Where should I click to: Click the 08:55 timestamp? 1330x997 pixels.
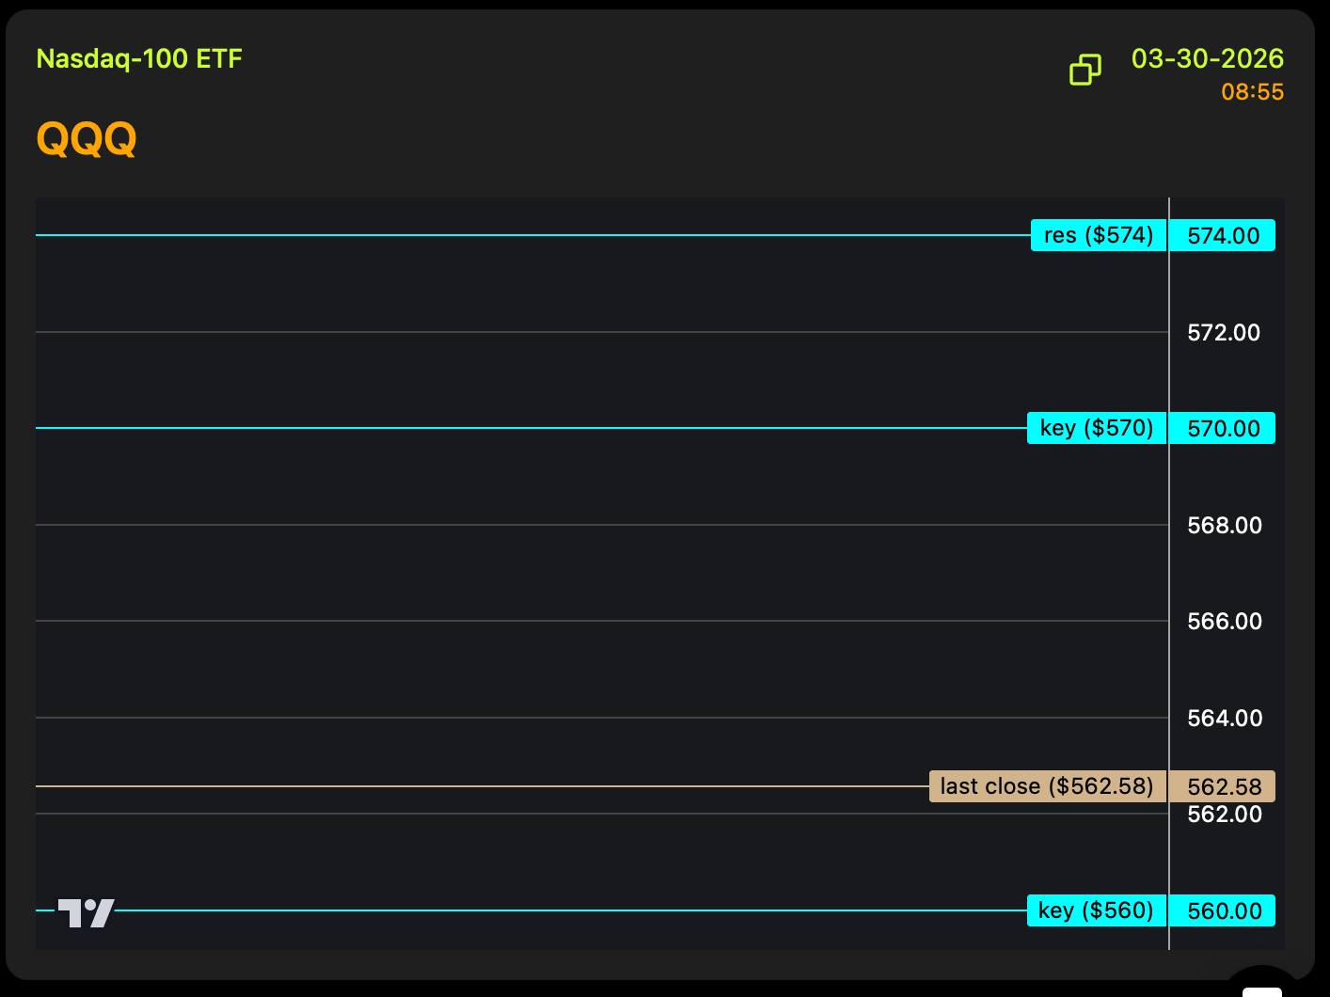click(1252, 92)
